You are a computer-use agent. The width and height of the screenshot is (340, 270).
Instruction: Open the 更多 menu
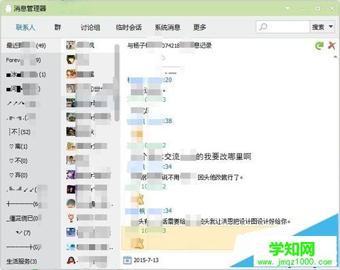199,27
